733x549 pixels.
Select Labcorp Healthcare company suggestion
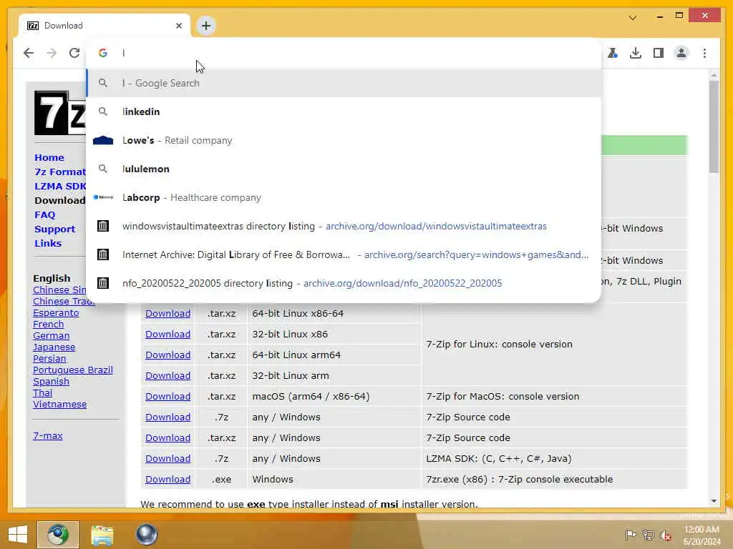coord(344,197)
